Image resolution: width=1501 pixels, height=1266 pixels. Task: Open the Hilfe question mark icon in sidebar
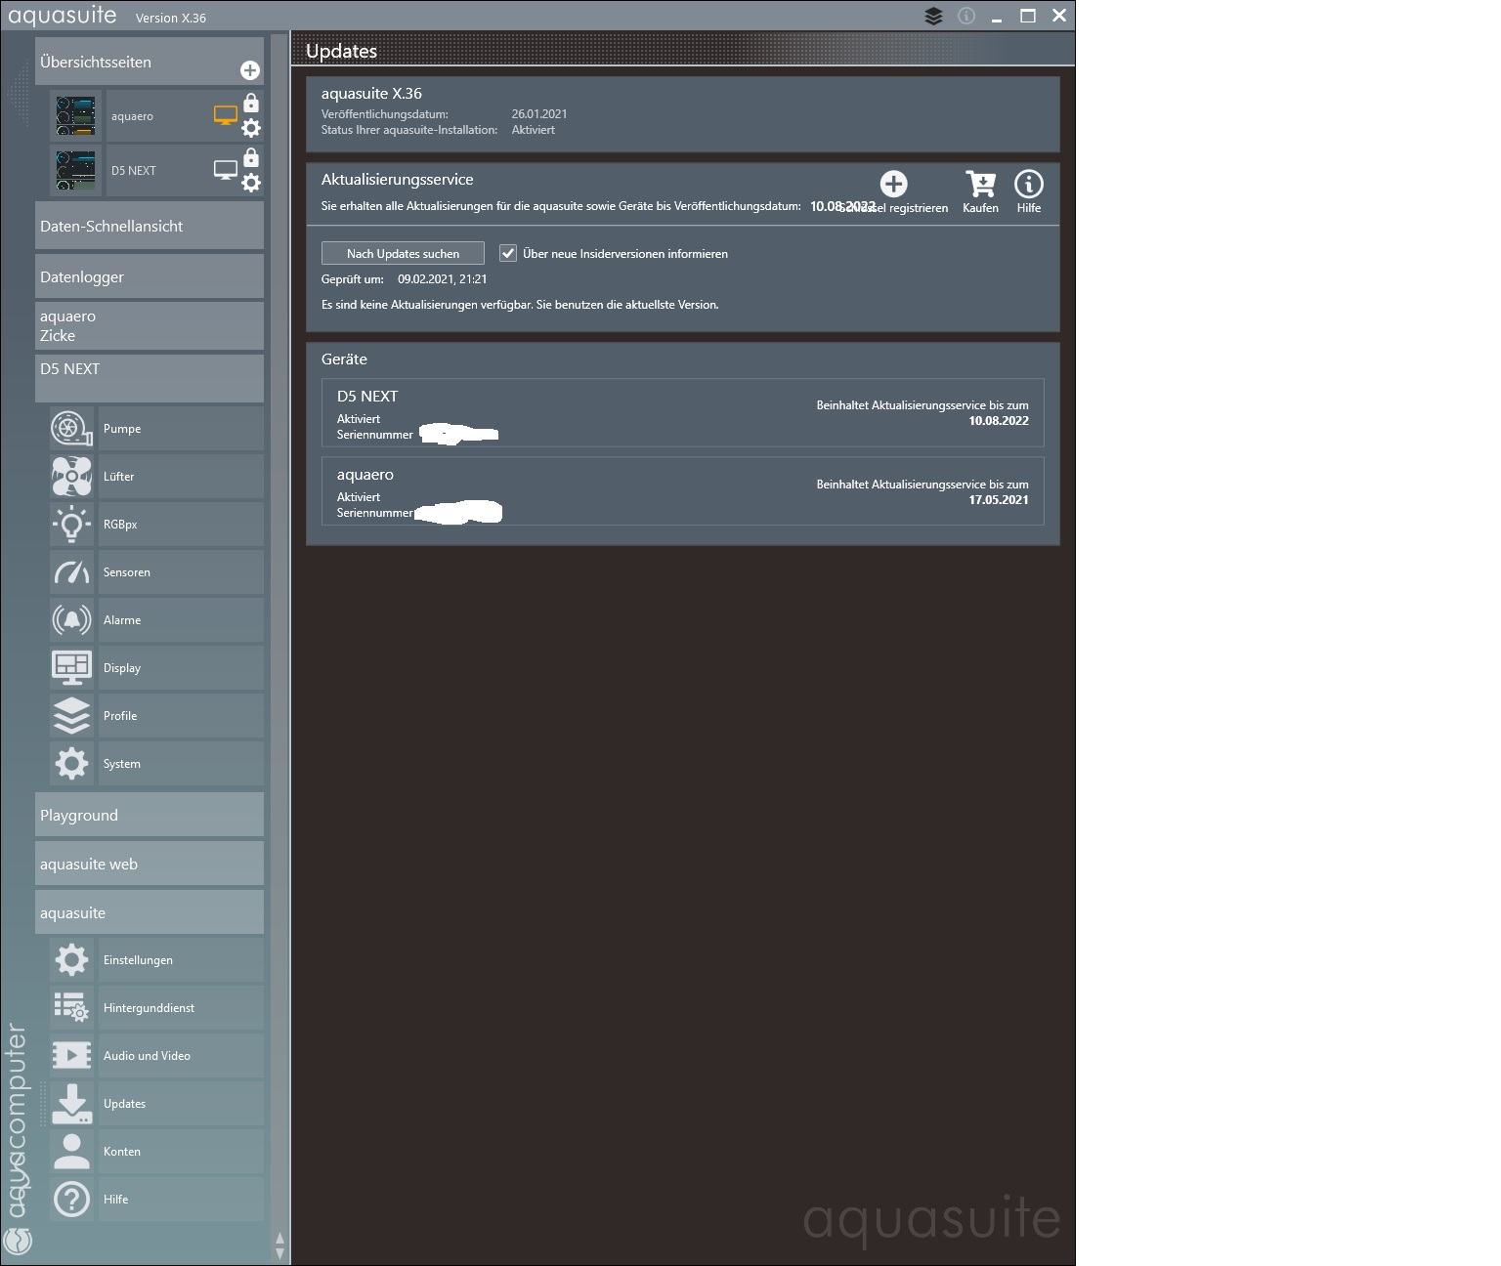tap(71, 1200)
